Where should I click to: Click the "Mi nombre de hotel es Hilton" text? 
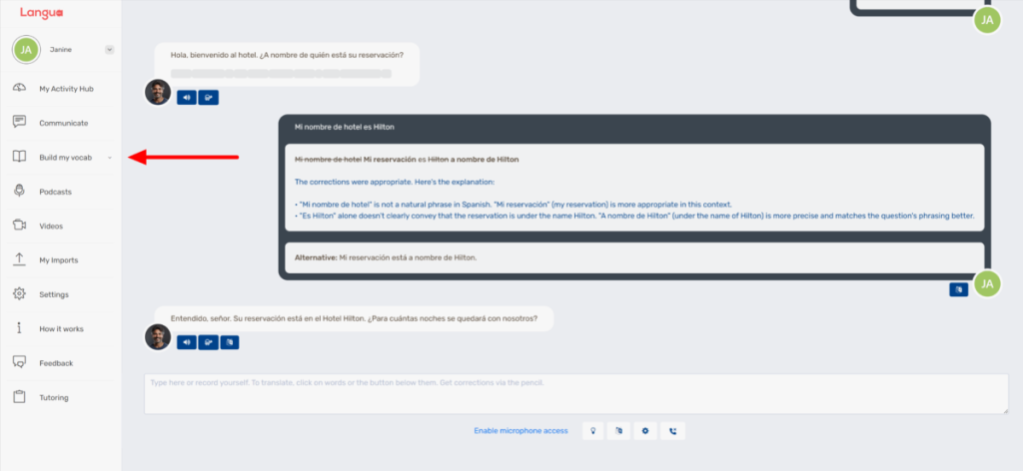pyautogui.click(x=345, y=127)
